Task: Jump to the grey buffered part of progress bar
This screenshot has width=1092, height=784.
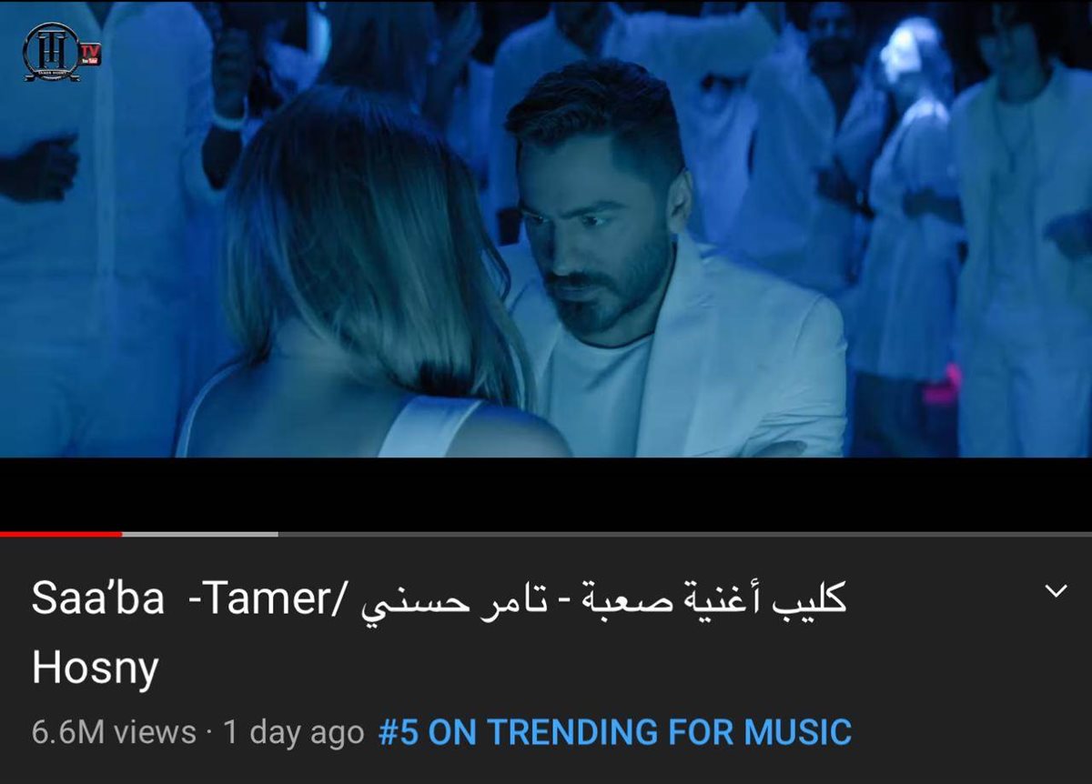Action: tap(200, 534)
